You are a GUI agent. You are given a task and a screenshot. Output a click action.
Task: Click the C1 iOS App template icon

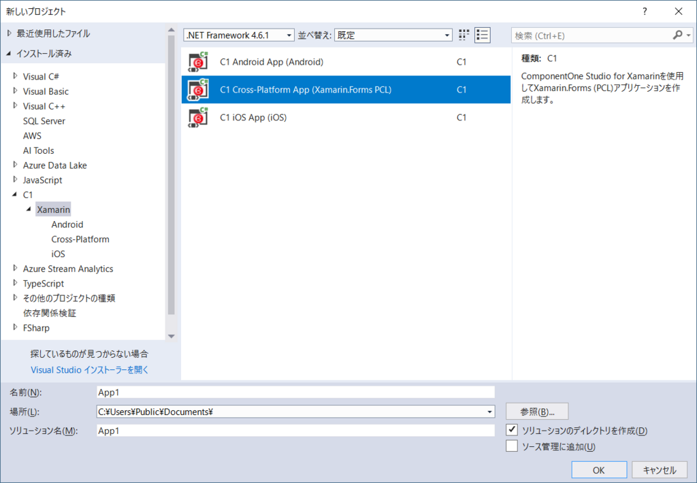tap(198, 117)
